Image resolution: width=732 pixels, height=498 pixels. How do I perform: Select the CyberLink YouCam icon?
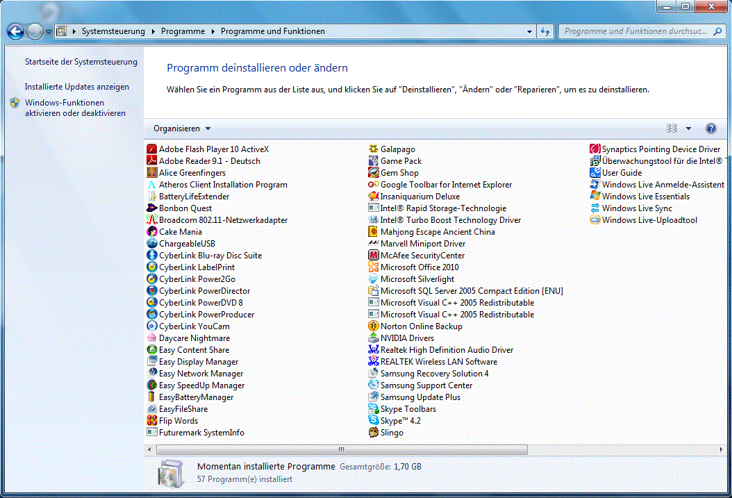(x=151, y=326)
